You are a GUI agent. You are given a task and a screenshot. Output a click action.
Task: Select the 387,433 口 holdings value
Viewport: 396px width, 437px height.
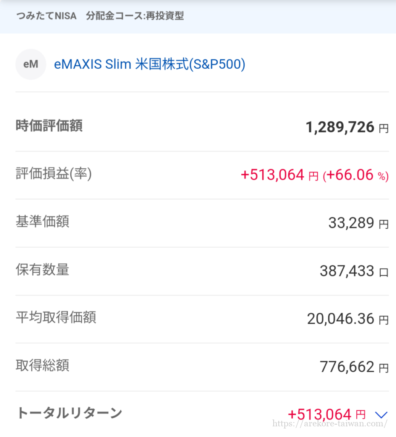coord(354,271)
